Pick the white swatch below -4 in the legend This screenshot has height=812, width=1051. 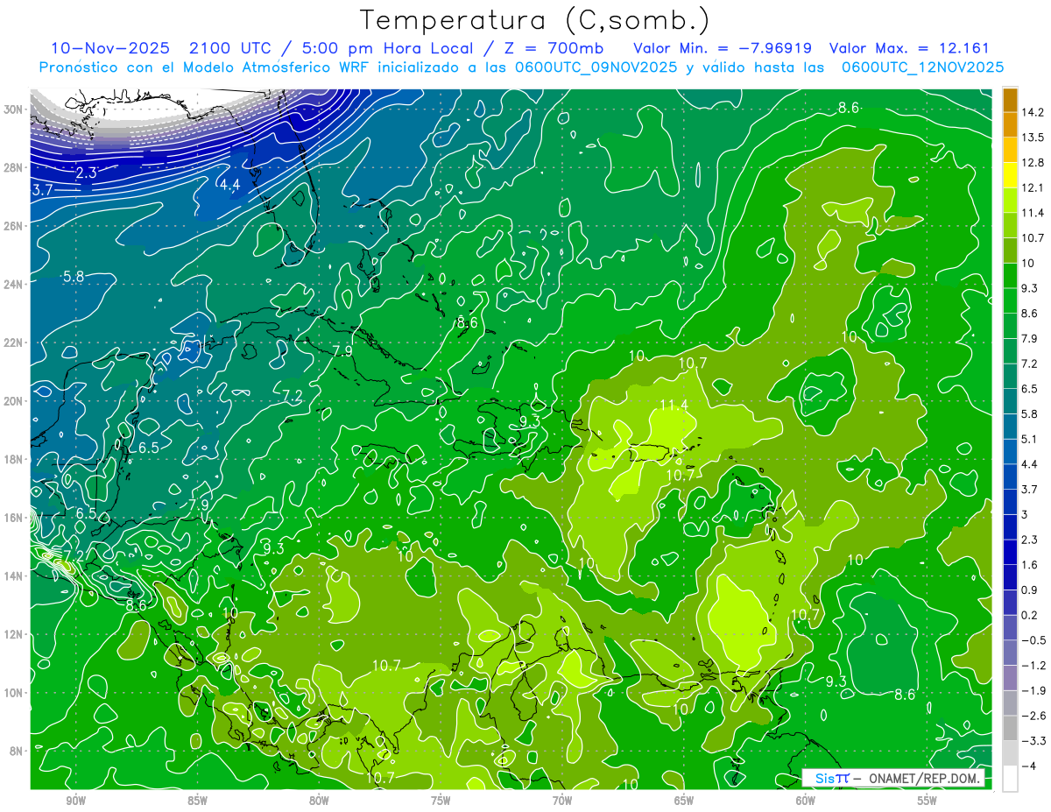[1010, 778]
